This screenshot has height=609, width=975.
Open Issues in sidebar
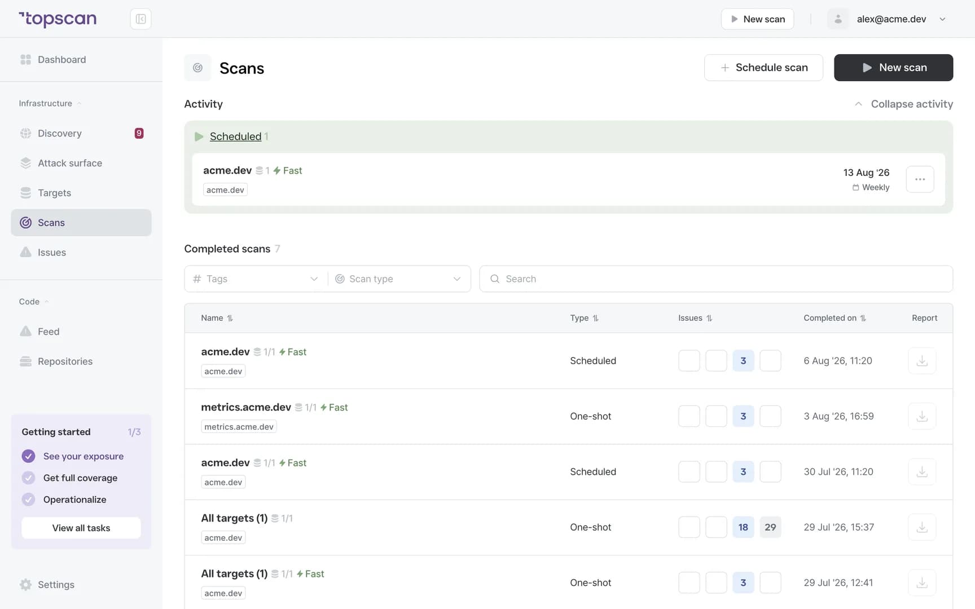tap(81, 253)
